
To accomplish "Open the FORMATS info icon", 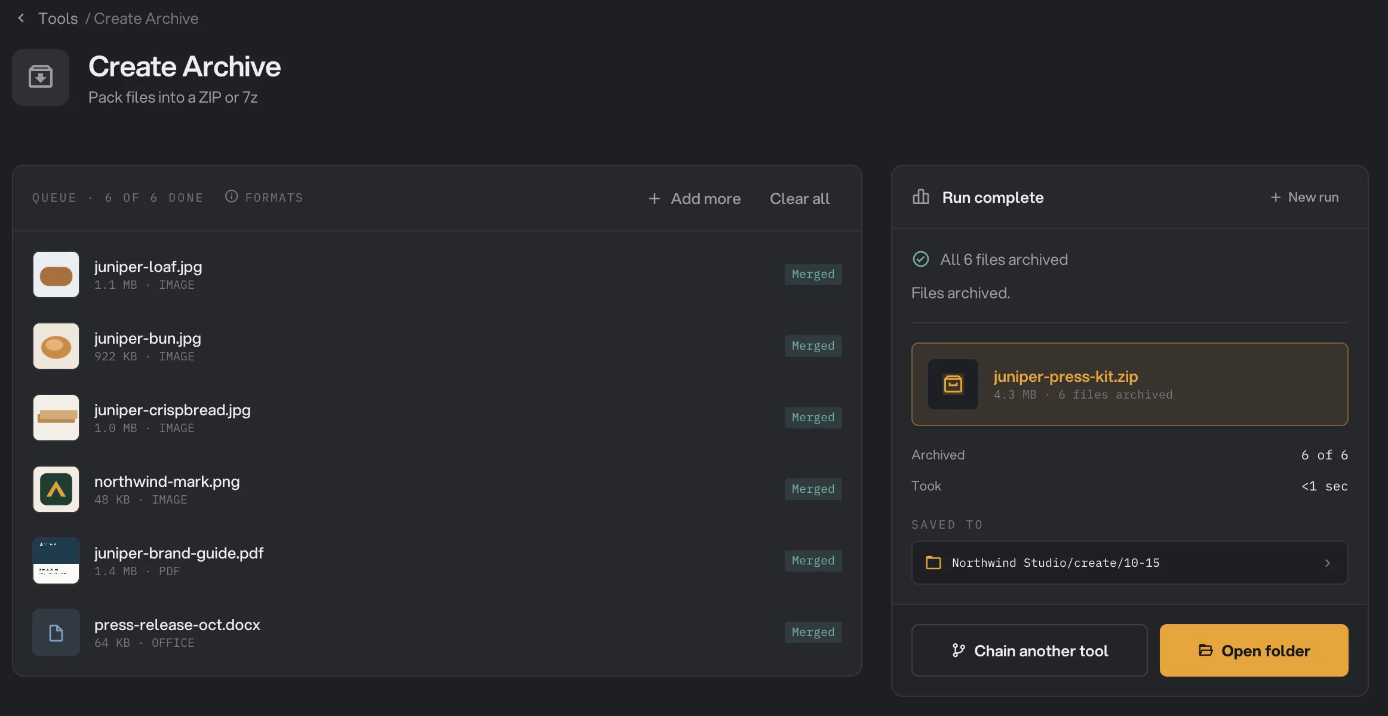I will tap(231, 196).
